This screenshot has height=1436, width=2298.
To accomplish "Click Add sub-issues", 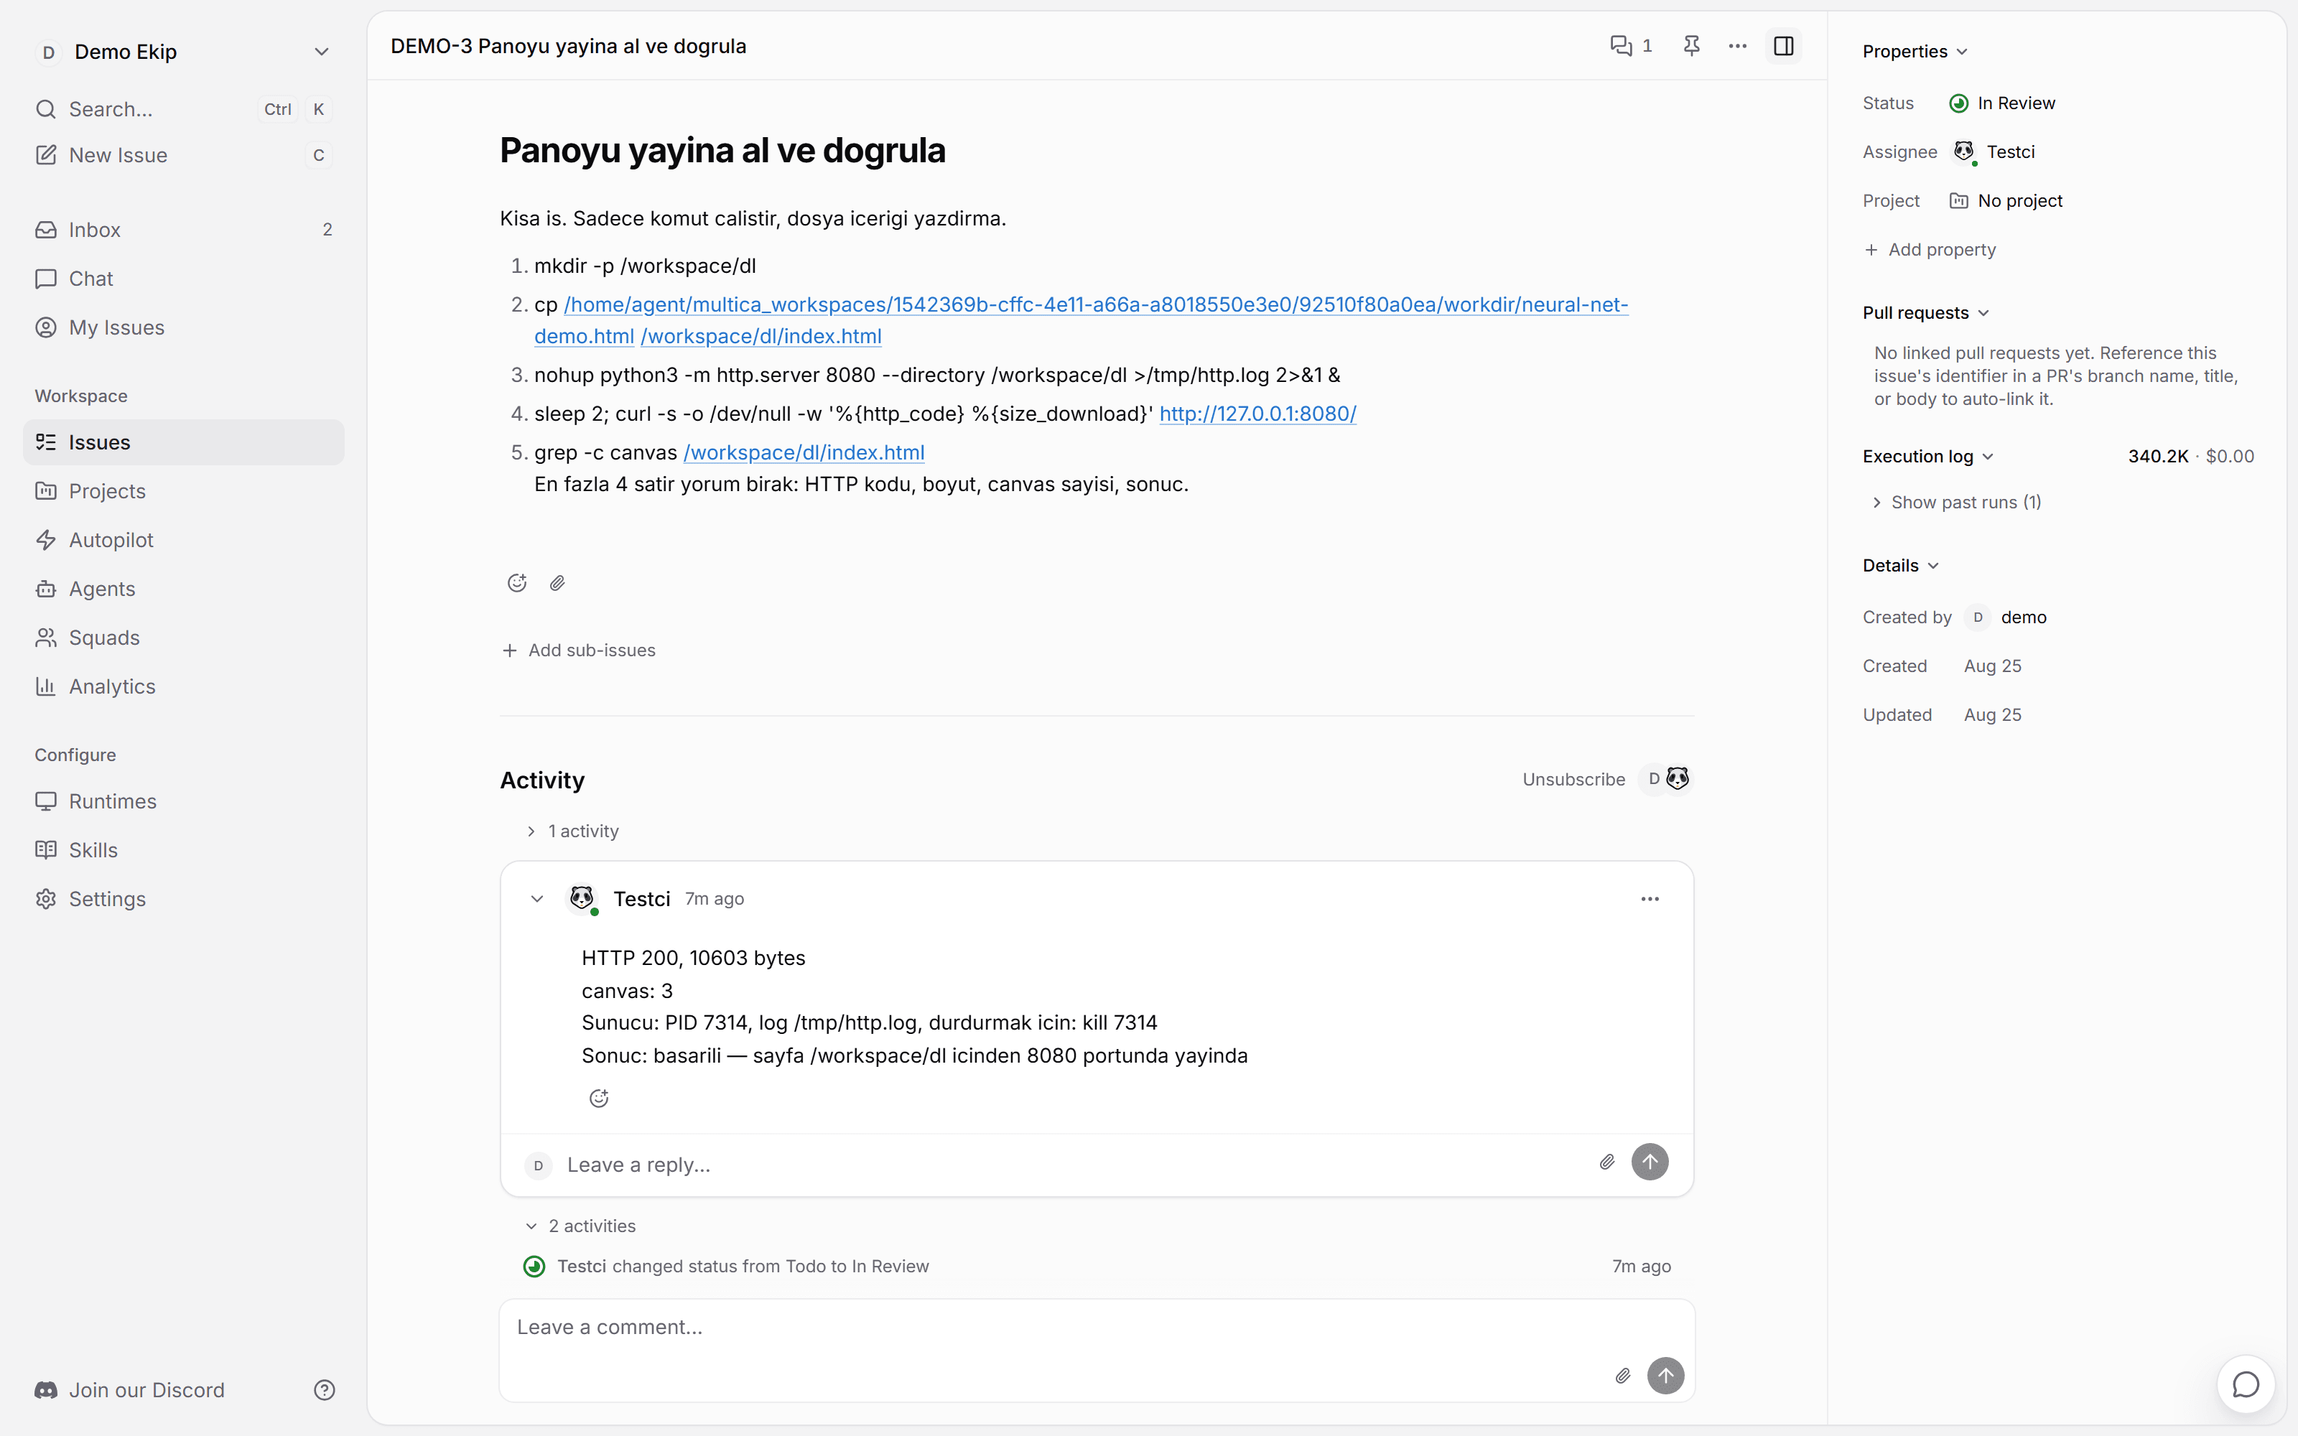I will click(578, 651).
